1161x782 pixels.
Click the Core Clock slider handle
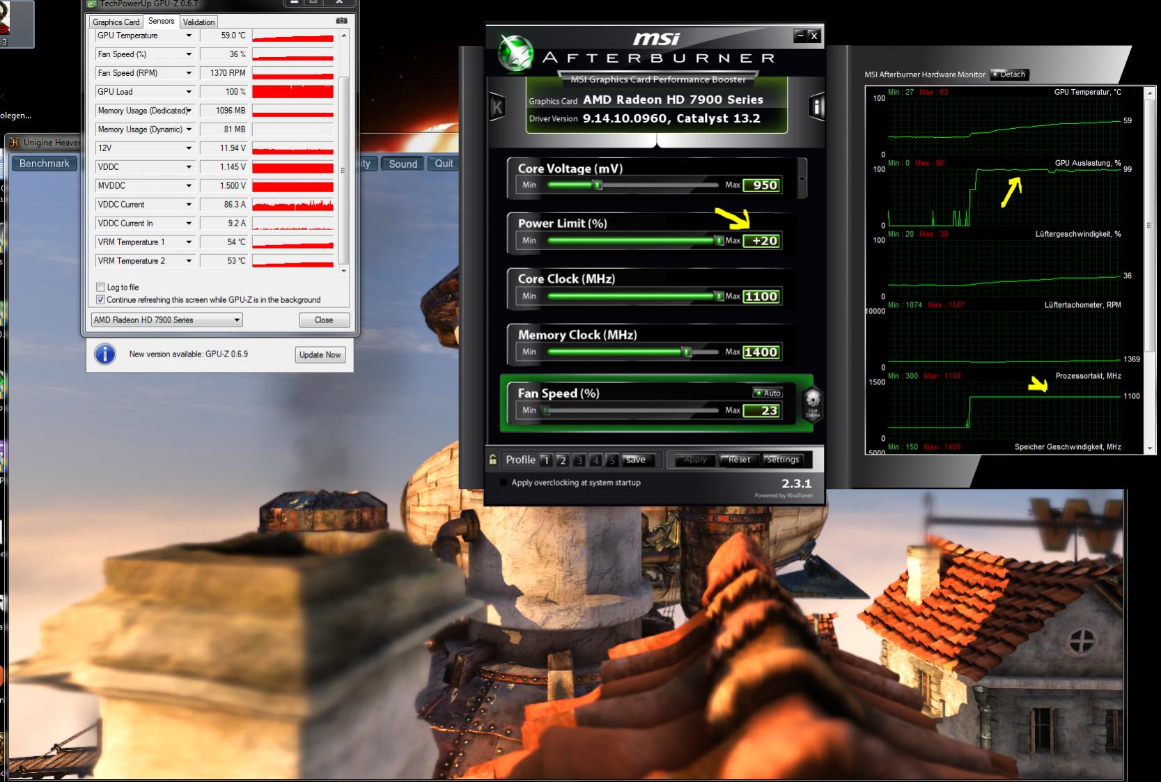[x=719, y=296]
